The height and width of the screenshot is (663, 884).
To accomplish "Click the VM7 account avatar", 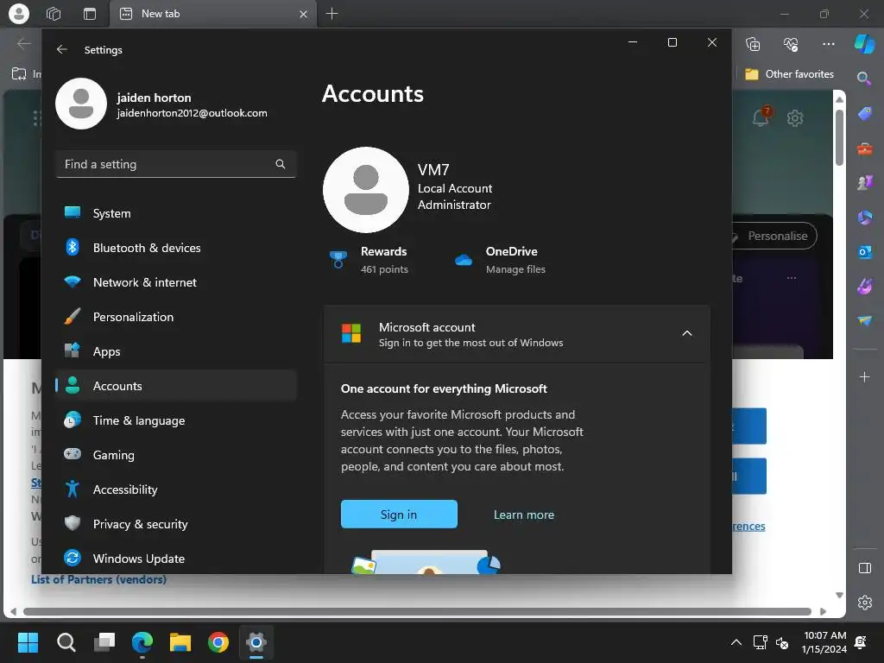I will tap(366, 190).
